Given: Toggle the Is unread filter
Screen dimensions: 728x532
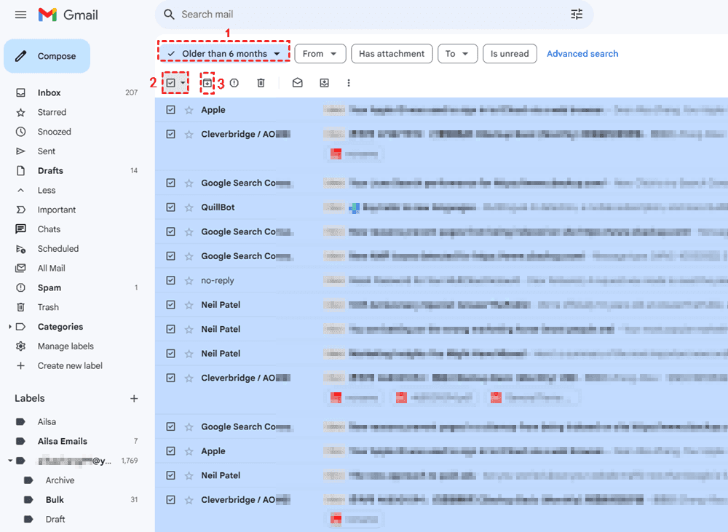Looking at the screenshot, I should [x=510, y=54].
